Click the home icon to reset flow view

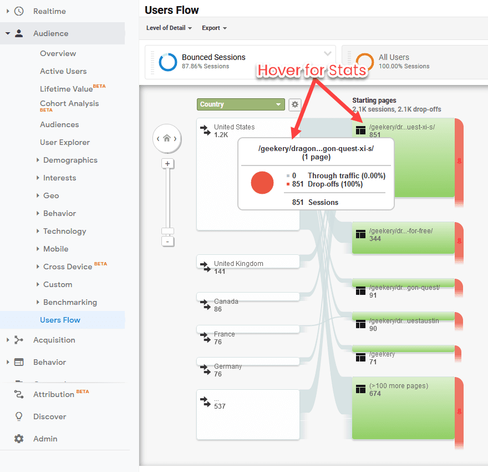pyautogui.click(x=167, y=139)
